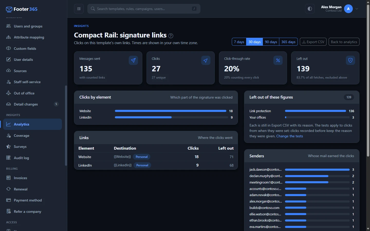The height and width of the screenshot is (231, 370).
Task: Click the Footer 365 envelope logo
Action: 9,9
